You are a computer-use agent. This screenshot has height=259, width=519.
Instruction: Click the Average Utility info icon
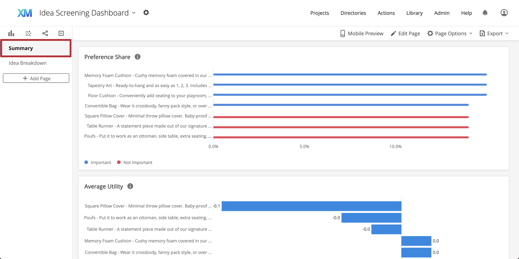coord(130,186)
